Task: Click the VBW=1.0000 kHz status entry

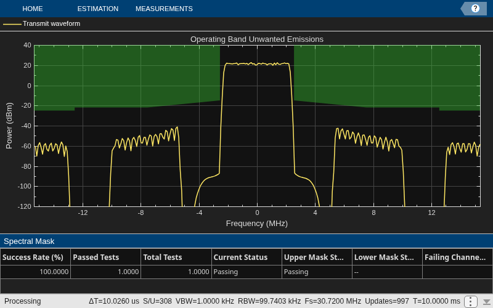Action: pos(205,301)
